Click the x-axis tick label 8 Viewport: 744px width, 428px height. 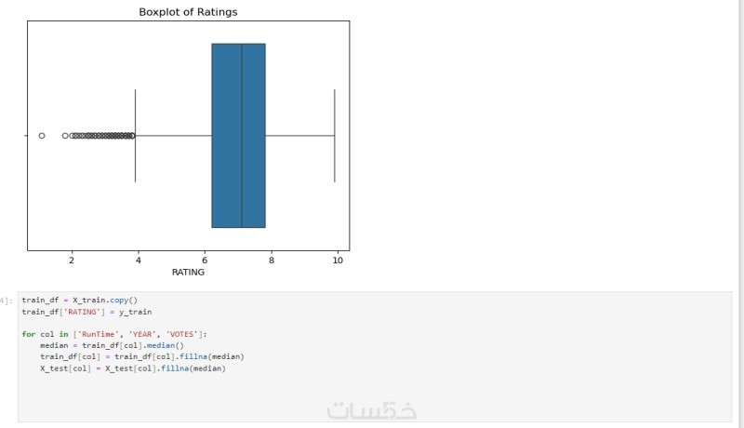click(x=272, y=261)
